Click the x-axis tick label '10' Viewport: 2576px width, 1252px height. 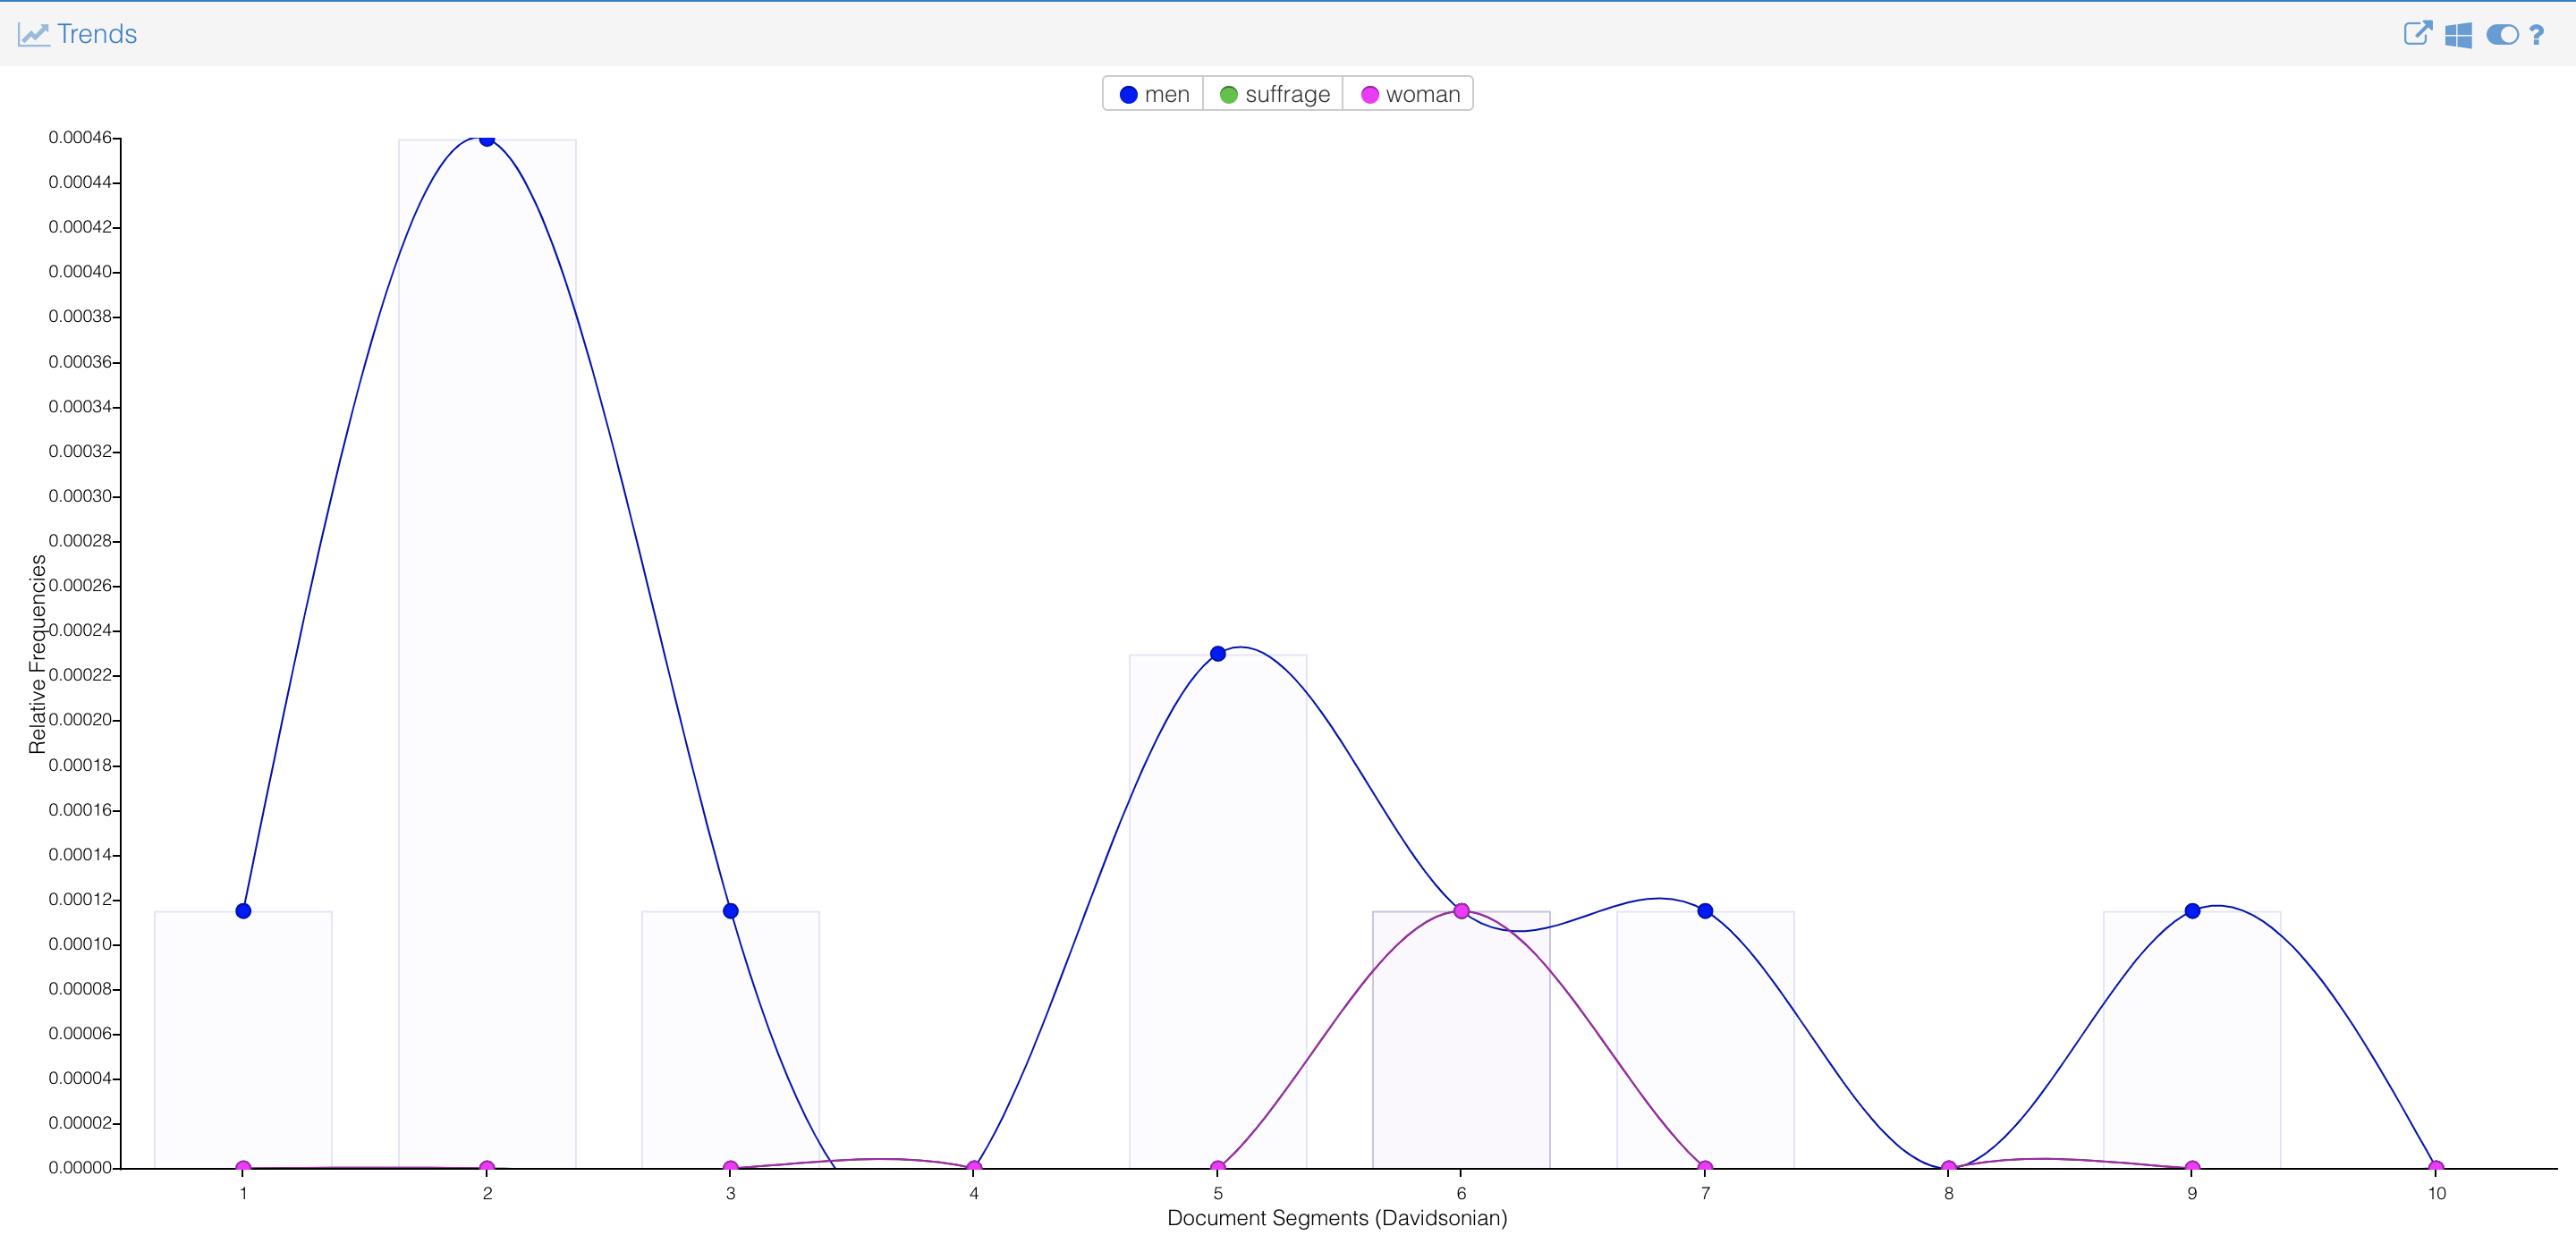(x=2436, y=1193)
